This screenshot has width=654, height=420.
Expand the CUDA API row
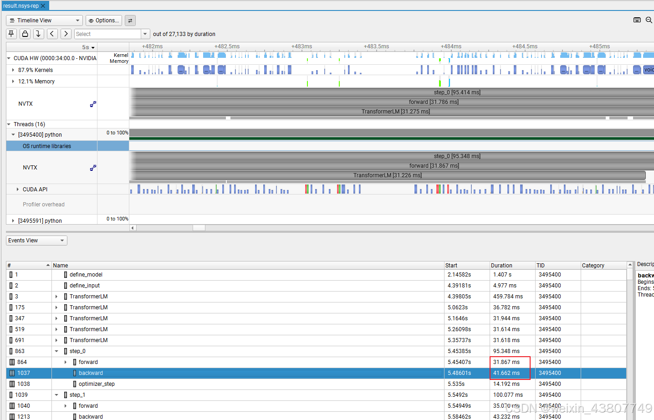(x=18, y=190)
